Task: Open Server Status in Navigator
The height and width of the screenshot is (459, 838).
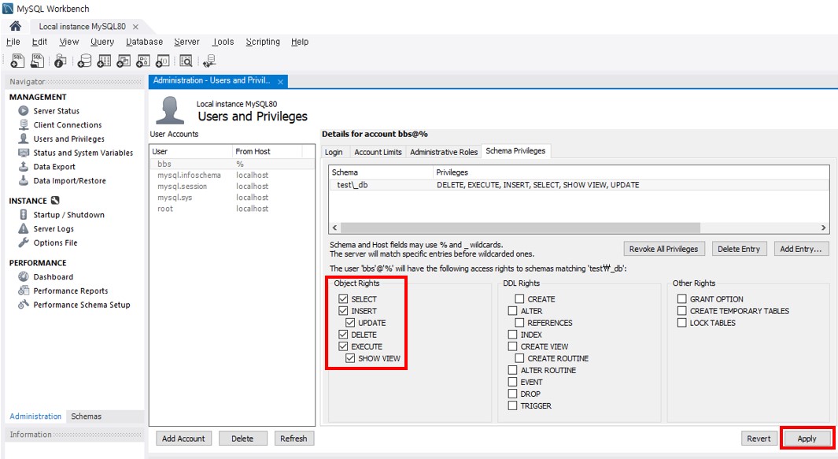Action: (x=56, y=111)
